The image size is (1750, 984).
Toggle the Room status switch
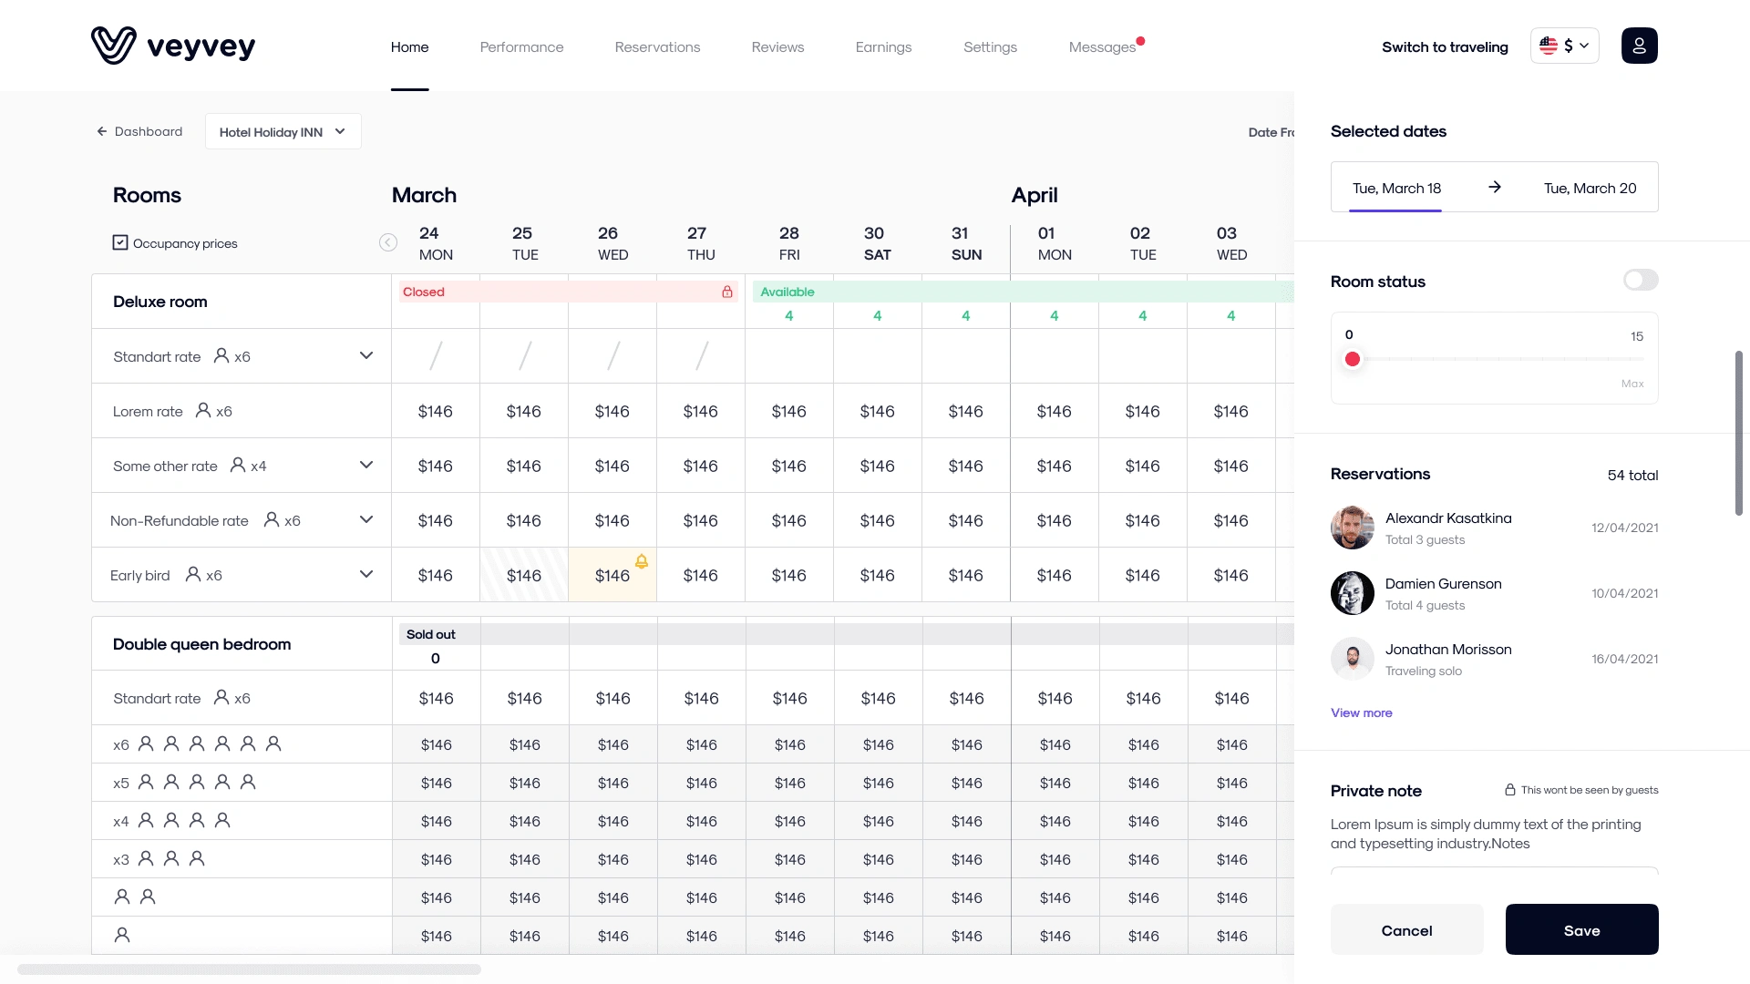click(1640, 279)
